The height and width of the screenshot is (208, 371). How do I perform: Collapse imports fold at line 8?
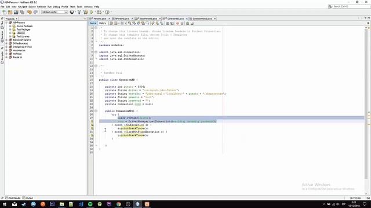point(96,52)
